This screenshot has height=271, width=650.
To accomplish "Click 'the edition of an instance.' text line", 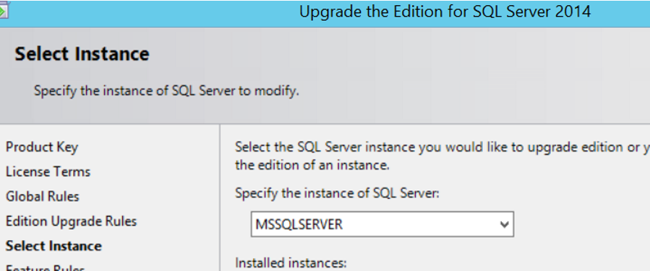I will click(312, 165).
